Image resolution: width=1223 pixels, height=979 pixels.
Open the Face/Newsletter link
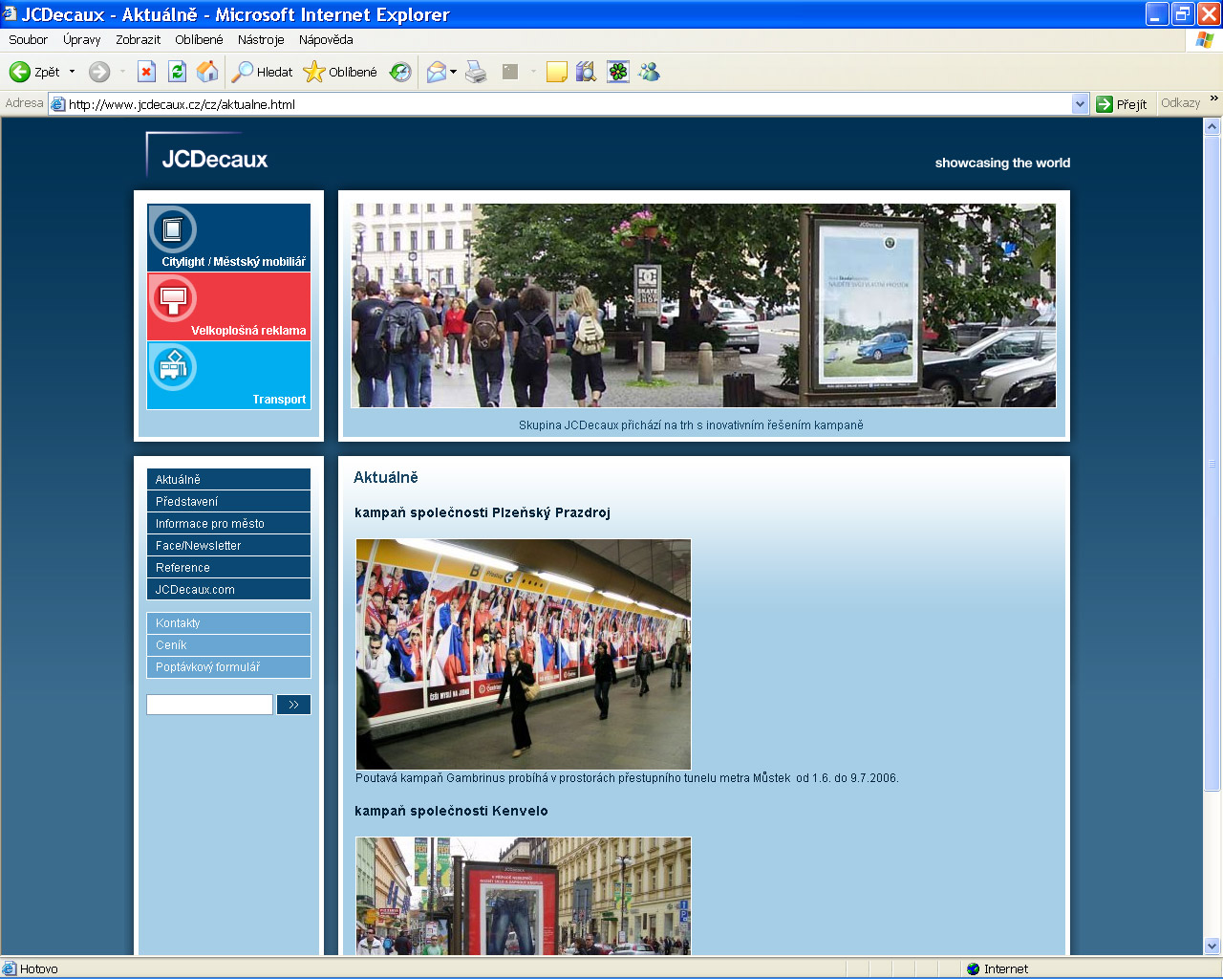pyautogui.click(x=228, y=545)
